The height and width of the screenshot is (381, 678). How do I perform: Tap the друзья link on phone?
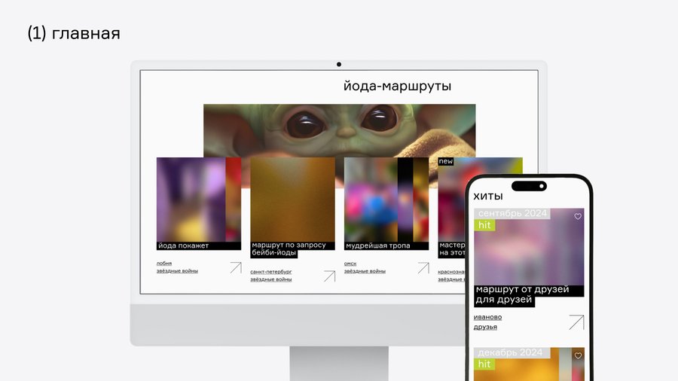[x=485, y=327]
